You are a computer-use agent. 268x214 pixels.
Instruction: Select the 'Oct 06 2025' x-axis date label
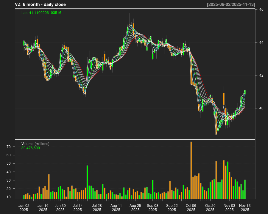[191, 207]
